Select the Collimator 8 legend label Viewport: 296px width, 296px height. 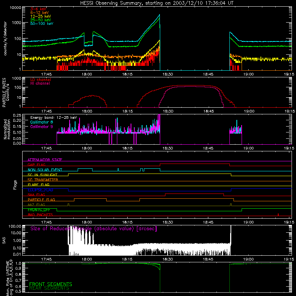coord(41,122)
